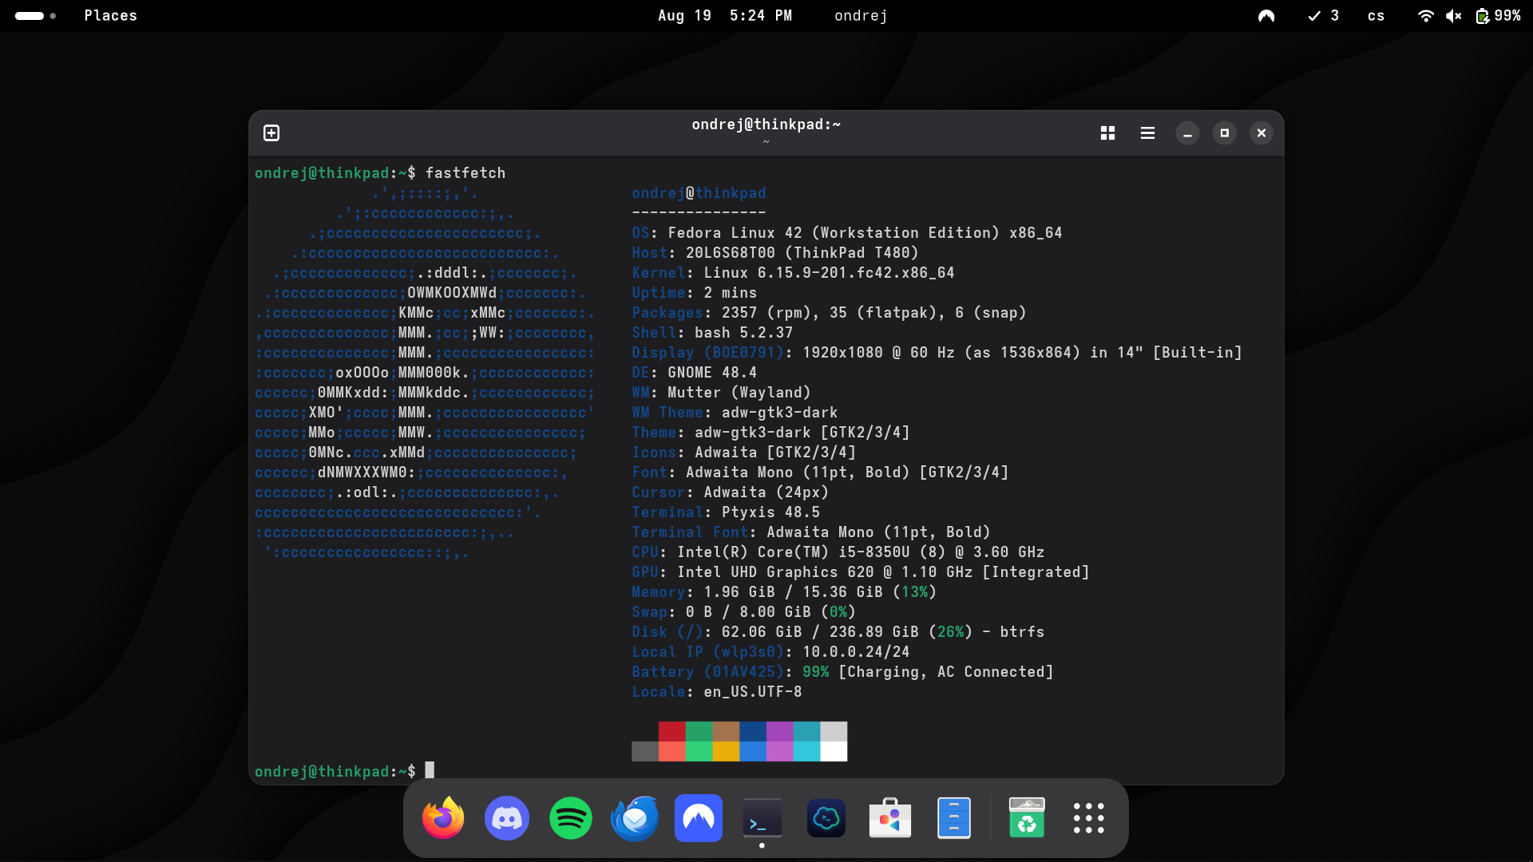The height and width of the screenshot is (862, 1533).
Task: Click the terminal title ondrej@thinkpad:~
Action: 766,125
